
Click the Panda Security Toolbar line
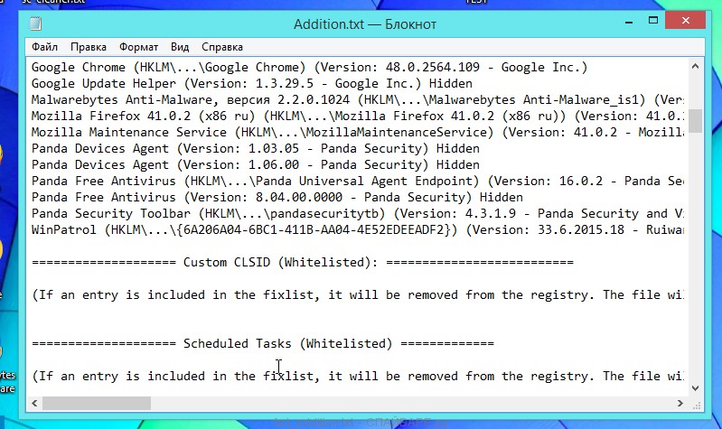pos(357,213)
